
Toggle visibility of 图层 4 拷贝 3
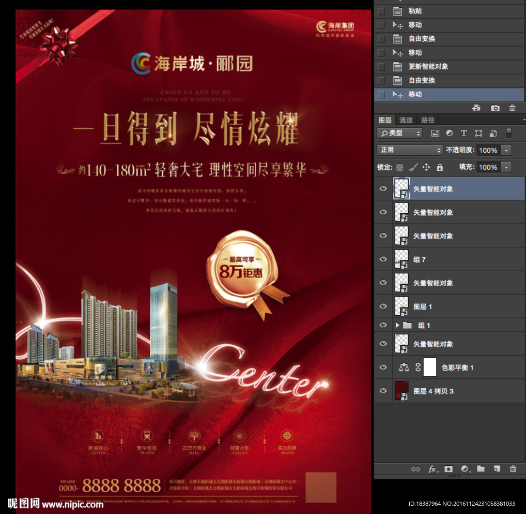pyautogui.click(x=383, y=391)
